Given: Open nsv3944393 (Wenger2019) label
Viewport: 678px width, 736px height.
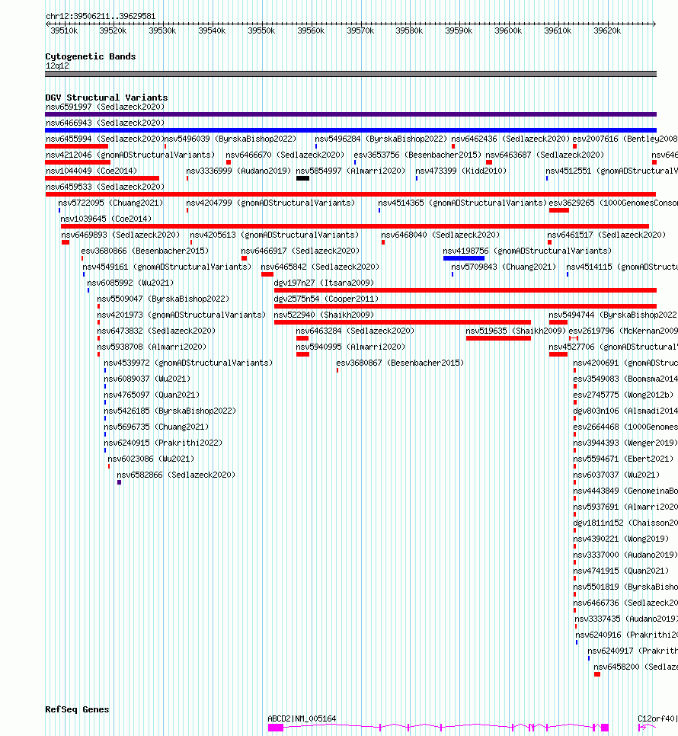Looking at the screenshot, I should click(625, 442).
